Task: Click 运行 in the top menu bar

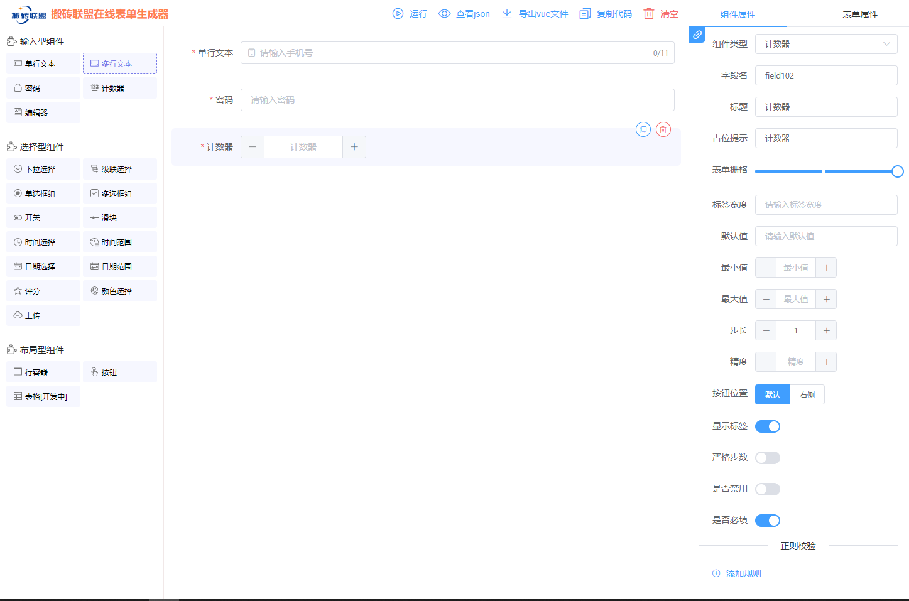Action: 410,13
